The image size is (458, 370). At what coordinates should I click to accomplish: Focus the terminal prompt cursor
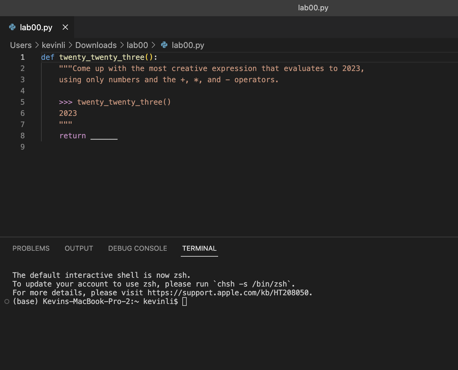pos(185,301)
